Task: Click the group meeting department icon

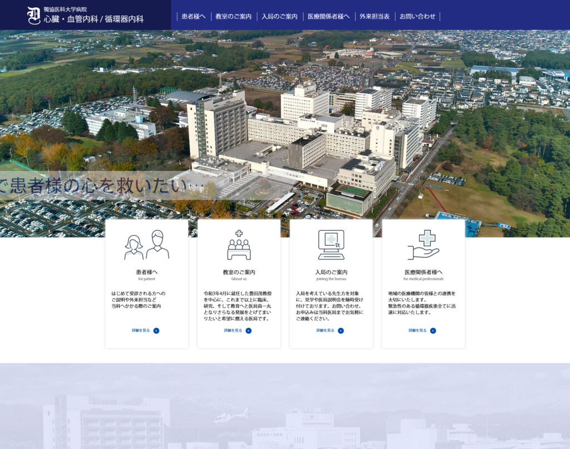Action: tap(239, 245)
